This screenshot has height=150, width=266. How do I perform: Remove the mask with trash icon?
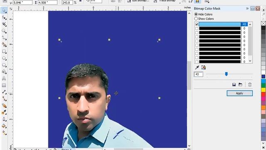pos(250,85)
